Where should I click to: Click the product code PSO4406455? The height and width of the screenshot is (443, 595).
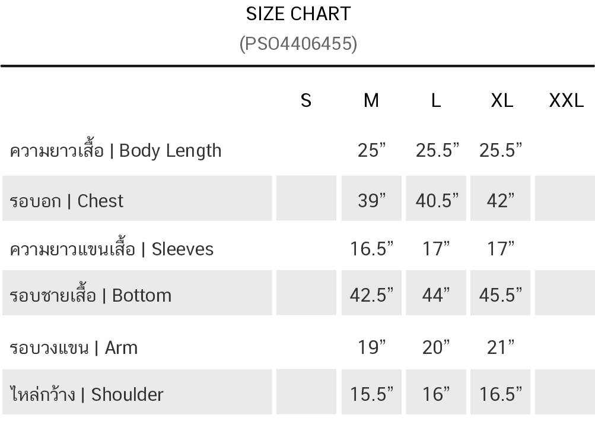[298, 43]
